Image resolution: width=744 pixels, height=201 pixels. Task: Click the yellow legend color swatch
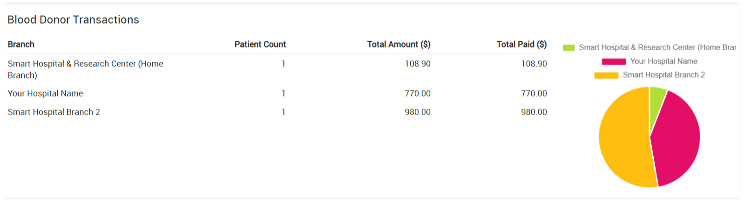coord(606,75)
